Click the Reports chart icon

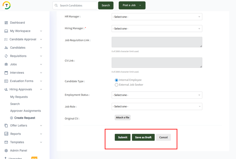pos(6,134)
